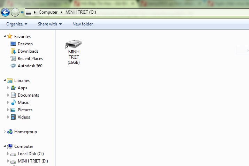
Task: Open the Share with dropdown menu
Action: click(x=49, y=24)
